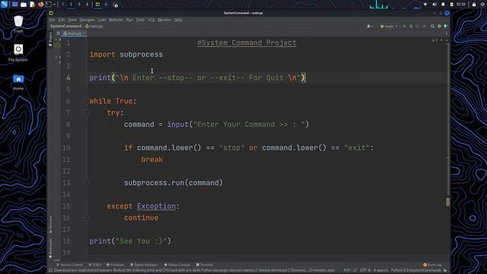The width and height of the screenshot is (487, 274).
Task: Open the main run configuration dropdown
Action: pos(389,27)
